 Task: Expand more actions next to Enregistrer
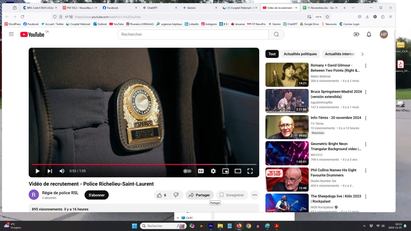coord(254,195)
